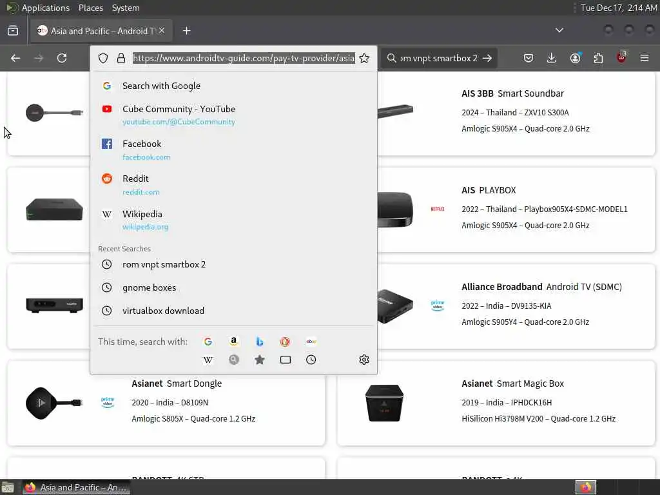Search open tabs icon
This screenshot has height=495, width=660.
coord(286,360)
